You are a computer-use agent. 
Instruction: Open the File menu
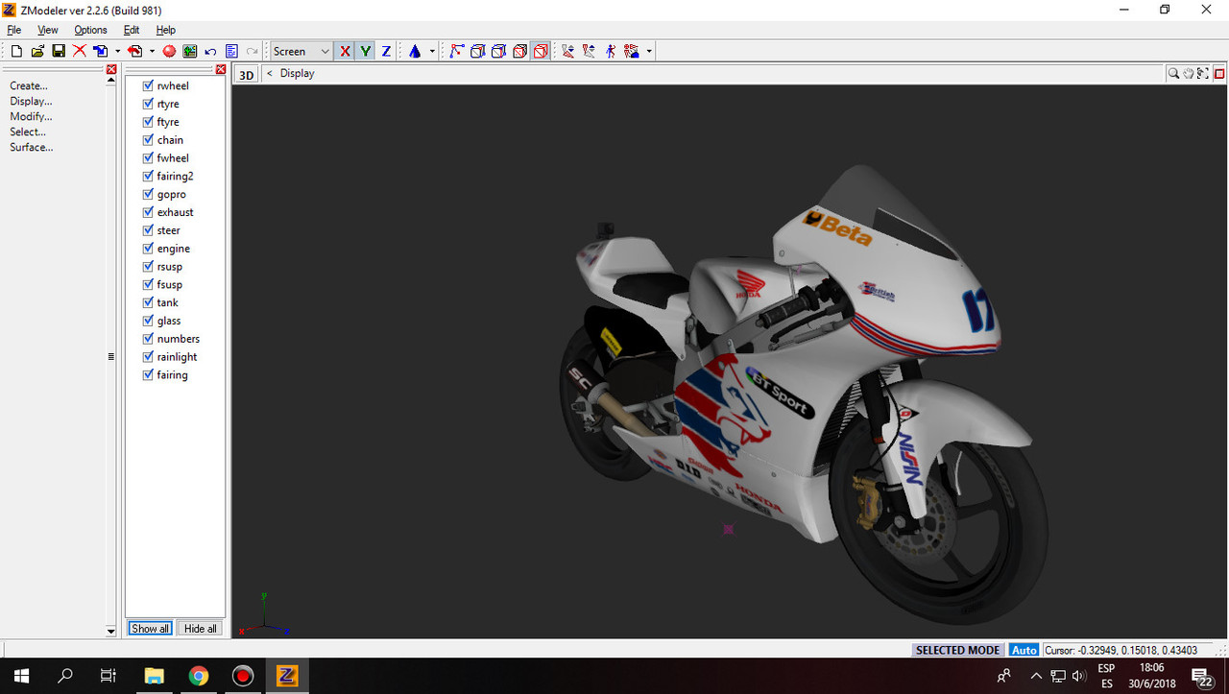pyautogui.click(x=13, y=30)
